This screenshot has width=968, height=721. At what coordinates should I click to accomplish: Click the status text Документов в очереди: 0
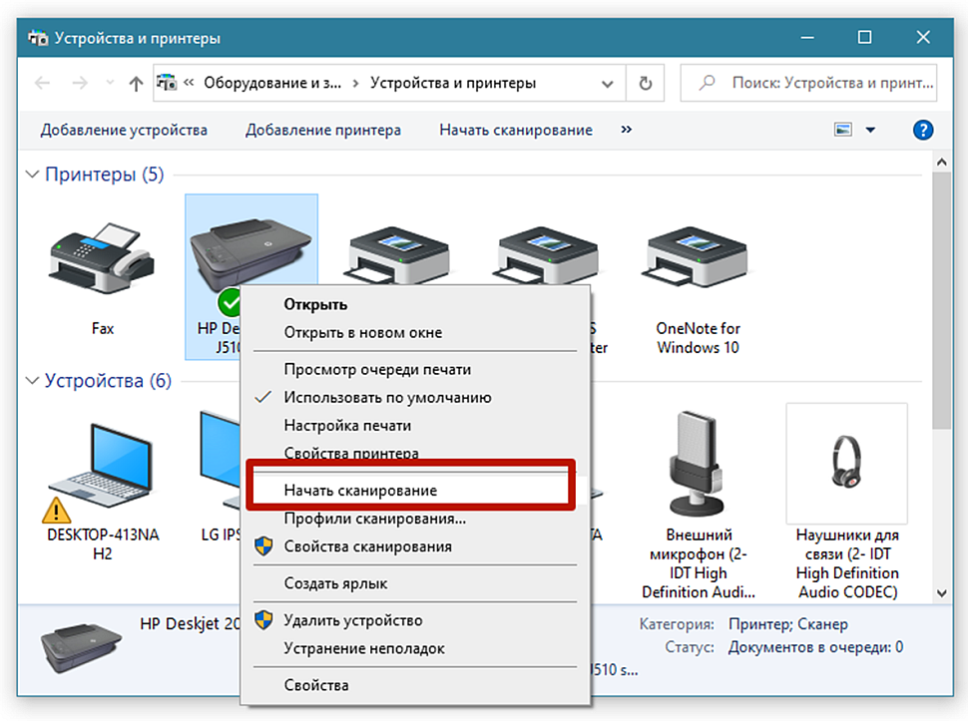coord(815,647)
